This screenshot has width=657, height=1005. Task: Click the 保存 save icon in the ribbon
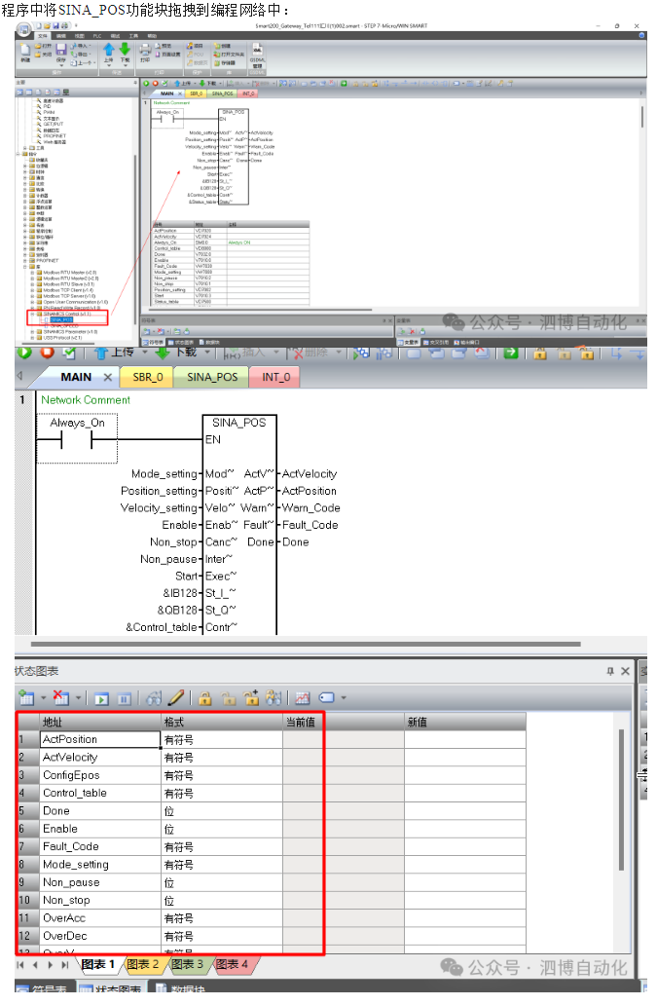[x=60, y=50]
